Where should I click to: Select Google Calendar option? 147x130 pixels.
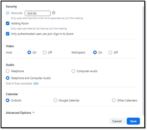coord(55,100)
